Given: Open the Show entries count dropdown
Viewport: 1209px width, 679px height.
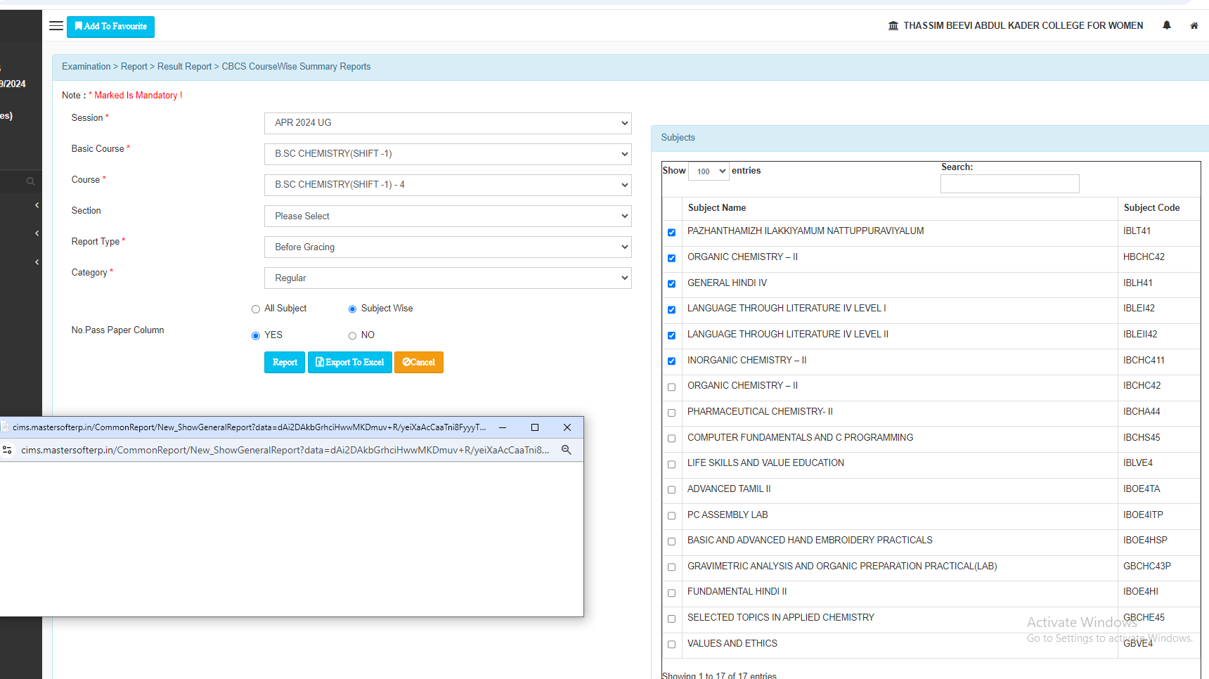Looking at the screenshot, I should [x=708, y=172].
